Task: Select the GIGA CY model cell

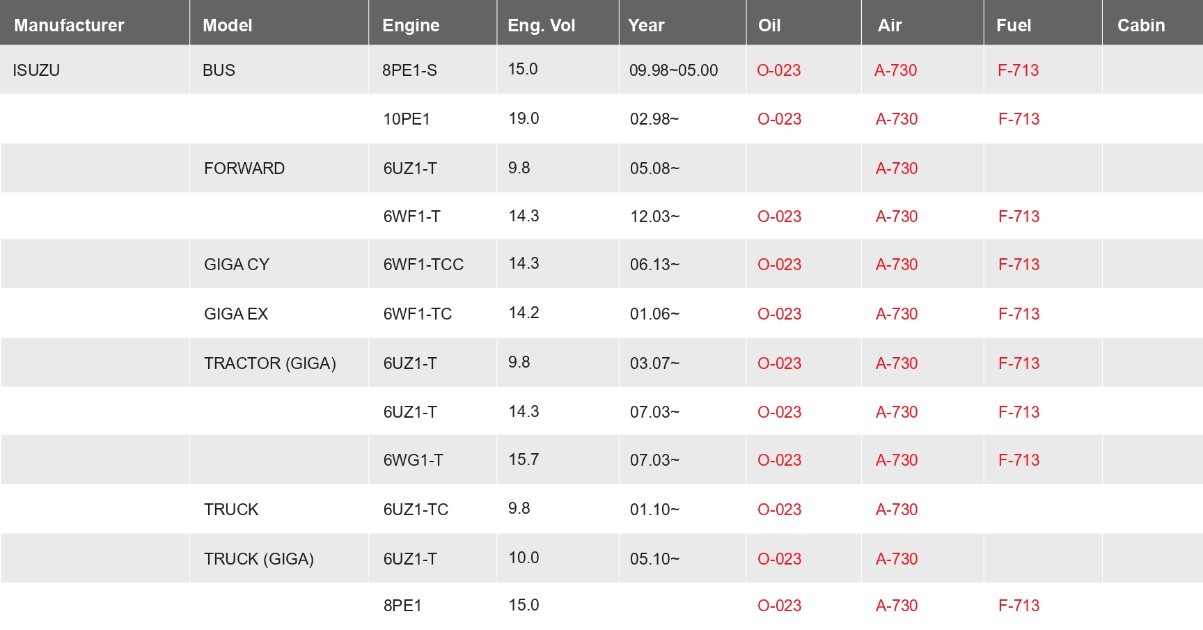Action: (x=236, y=265)
